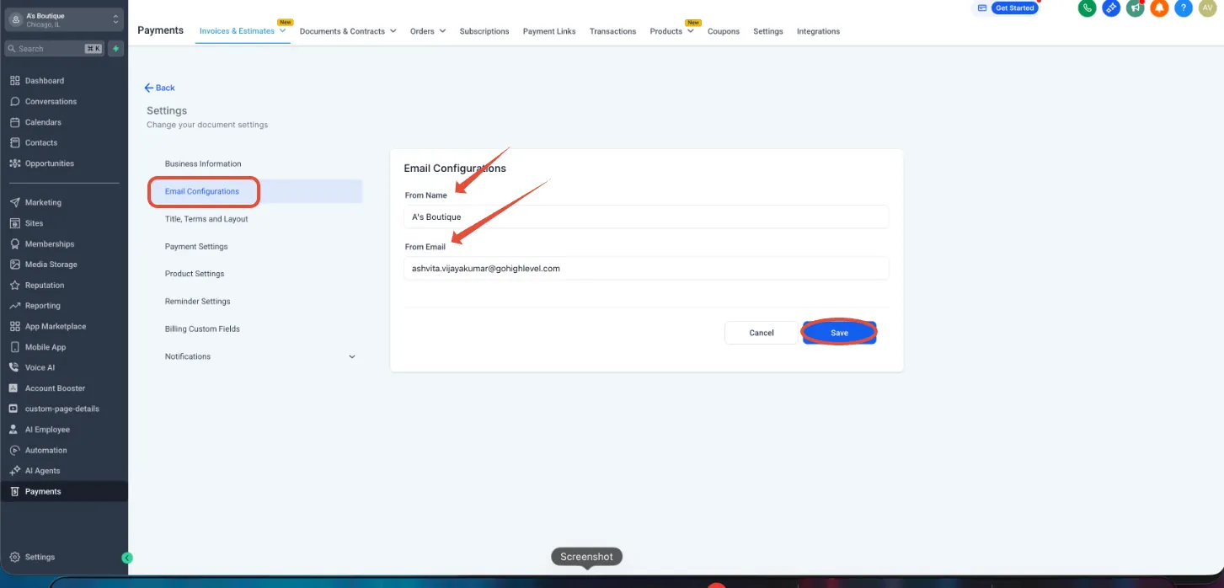The height and width of the screenshot is (588, 1224).
Task: Click the From Email input field
Action: [646, 269]
